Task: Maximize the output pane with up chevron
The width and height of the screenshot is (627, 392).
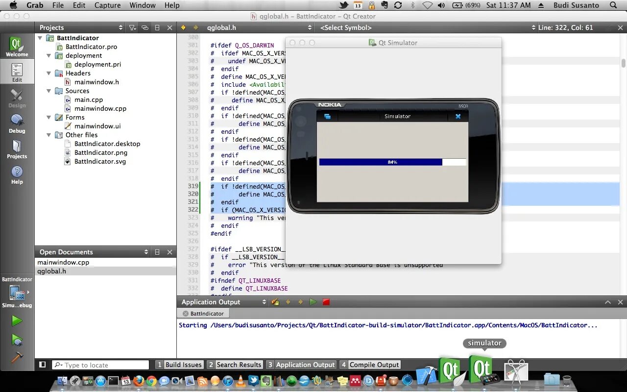Action: click(x=607, y=302)
